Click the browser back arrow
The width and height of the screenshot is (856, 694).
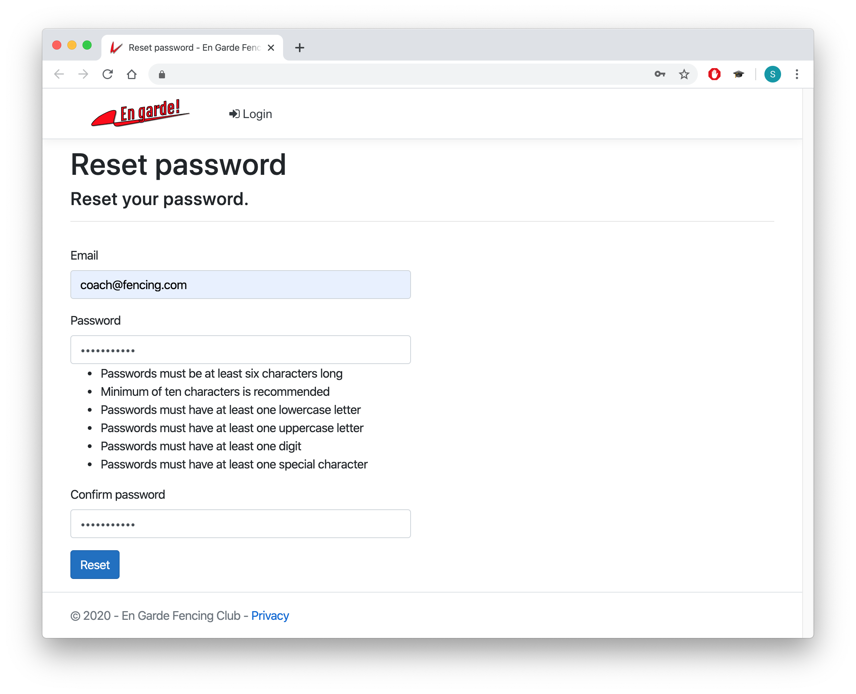click(x=59, y=74)
